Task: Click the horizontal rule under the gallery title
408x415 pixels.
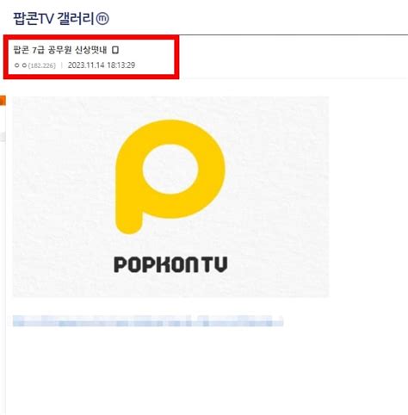Action: pyautogui.click(x=294, y=34)
